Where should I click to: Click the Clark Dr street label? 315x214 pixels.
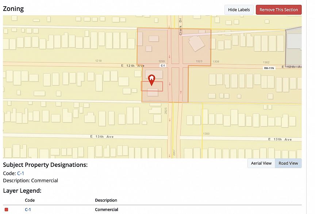pyautogui.click(x=180, y=28)
